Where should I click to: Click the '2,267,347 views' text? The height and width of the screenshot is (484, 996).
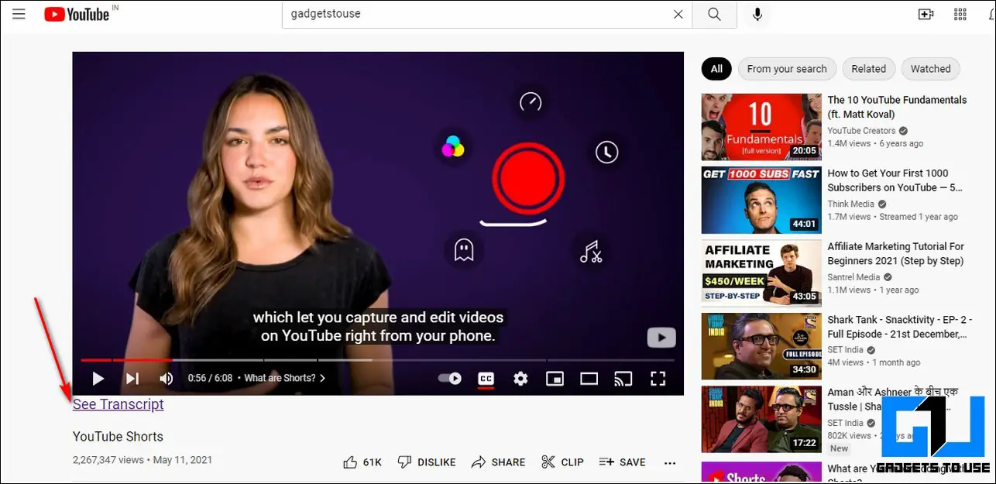click(108, 460)
